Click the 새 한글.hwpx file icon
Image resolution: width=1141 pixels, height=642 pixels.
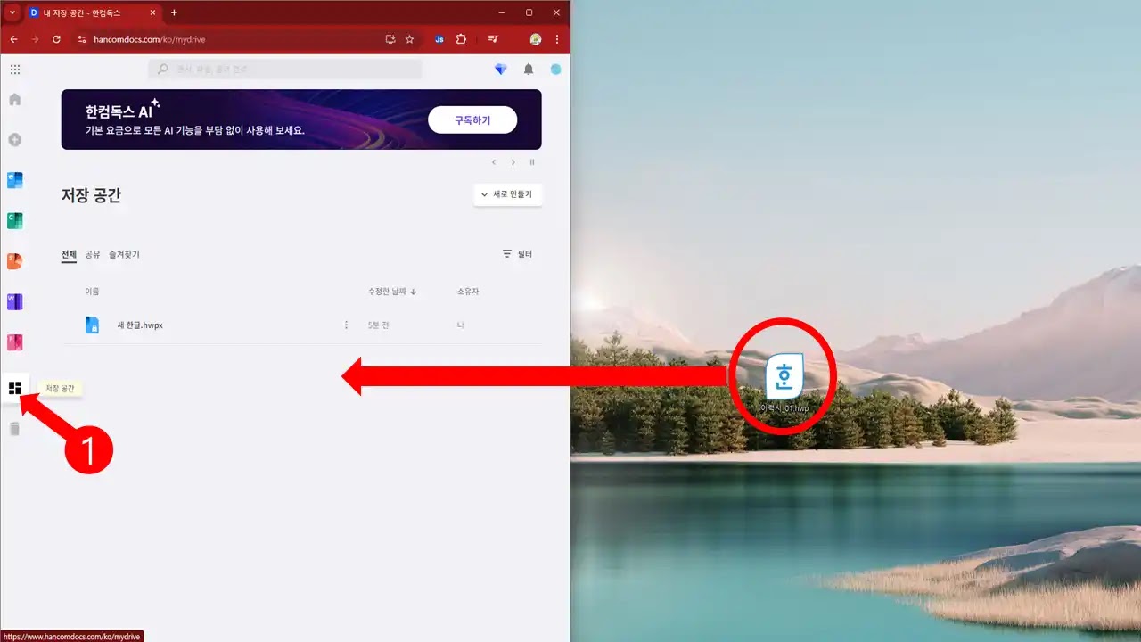92,325
